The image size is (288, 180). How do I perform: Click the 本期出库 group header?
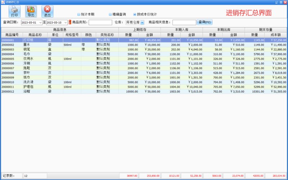click(x=224, y=30)
